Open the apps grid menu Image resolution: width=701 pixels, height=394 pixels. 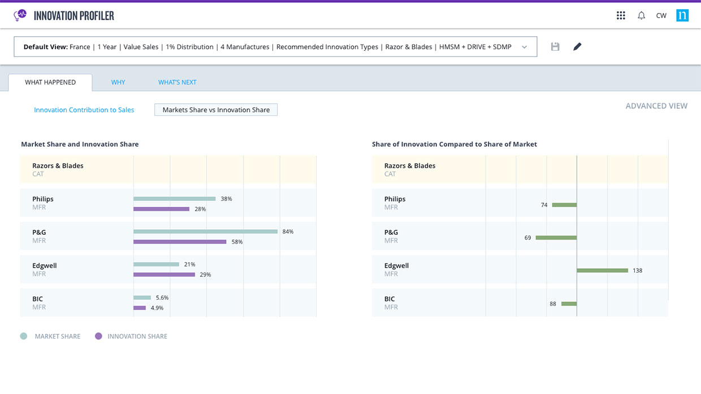pos(621,16)
